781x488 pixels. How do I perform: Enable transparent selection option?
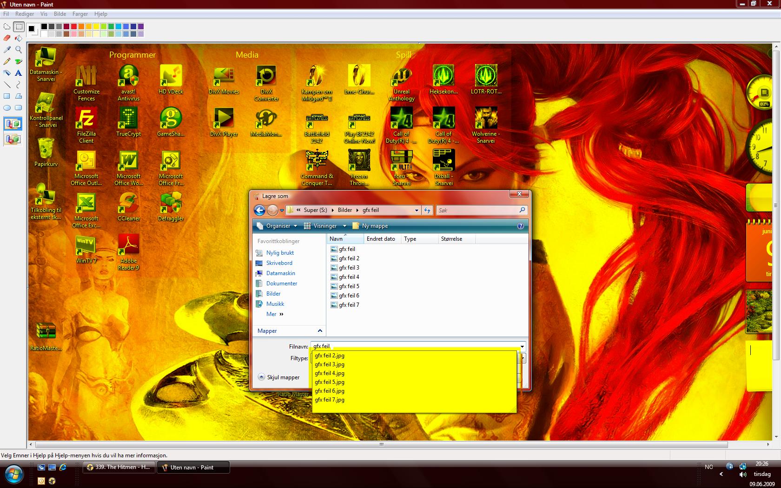click(x=13, y=139)
